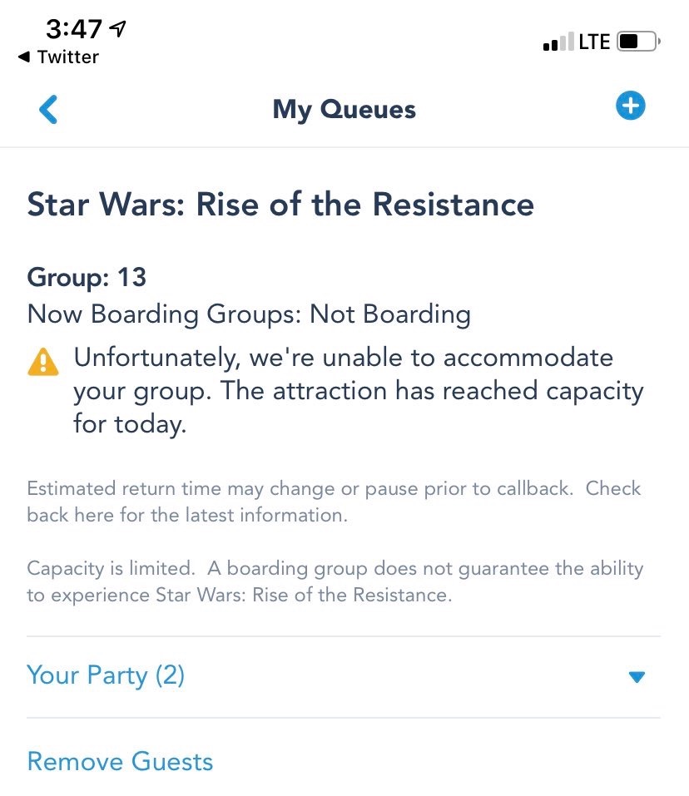The width and height of the screenshot is (689, 796).
Task: Tap the blue plus icon to add a queue
Action: pyautogui.click(x=630, y=106)
